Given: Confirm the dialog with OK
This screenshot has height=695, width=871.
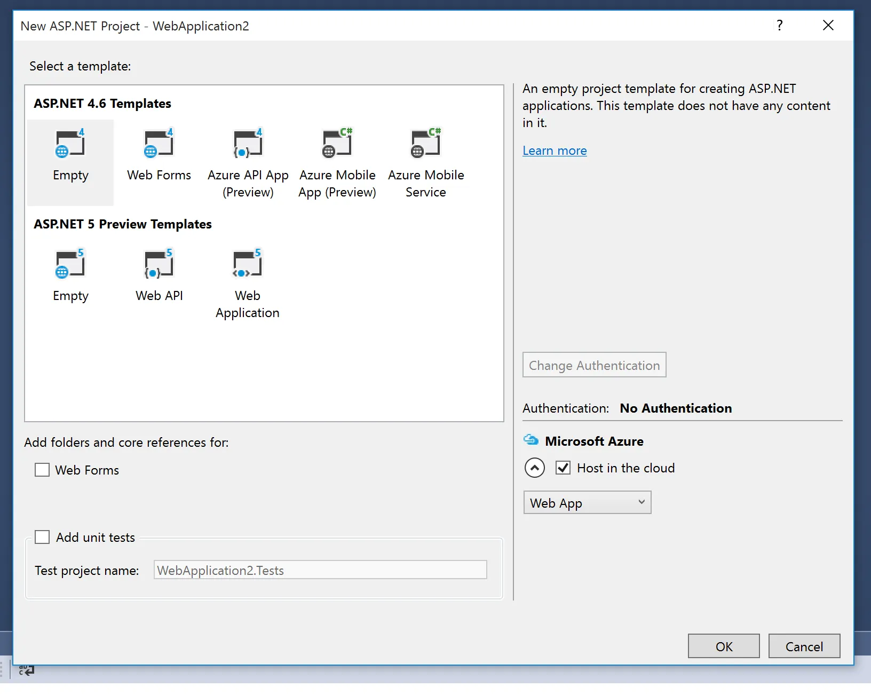Looking at the screenshot, I should coord(724,646).
